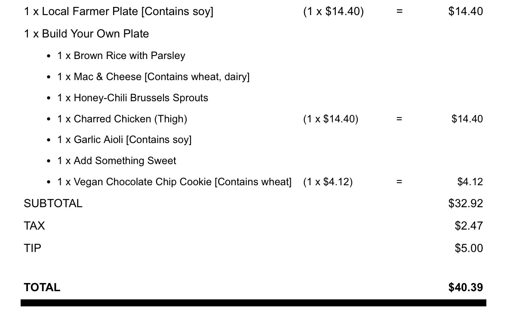Select the $40.39 total amount
This screenshot has width=507, height=311.
click(465, 288)
